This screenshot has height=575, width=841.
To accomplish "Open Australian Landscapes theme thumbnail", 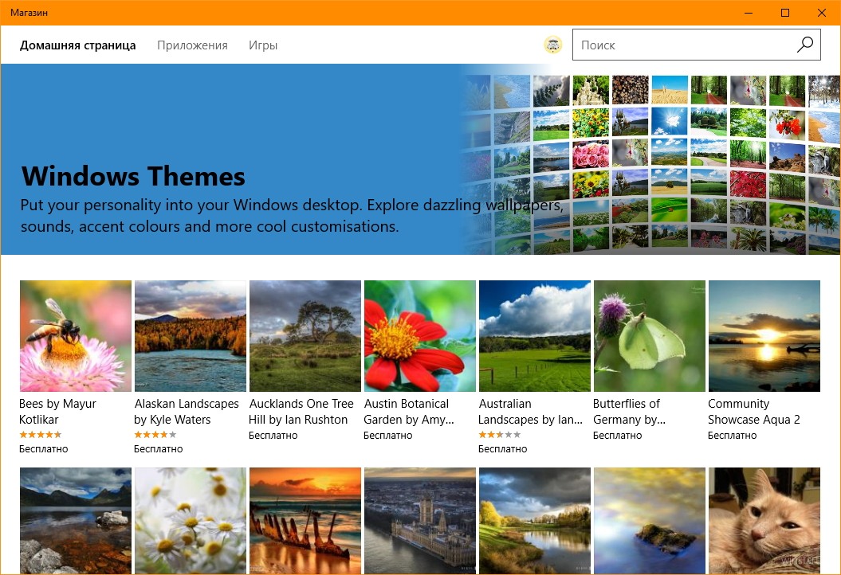I will pyautogui.click(x=535, y=336).
